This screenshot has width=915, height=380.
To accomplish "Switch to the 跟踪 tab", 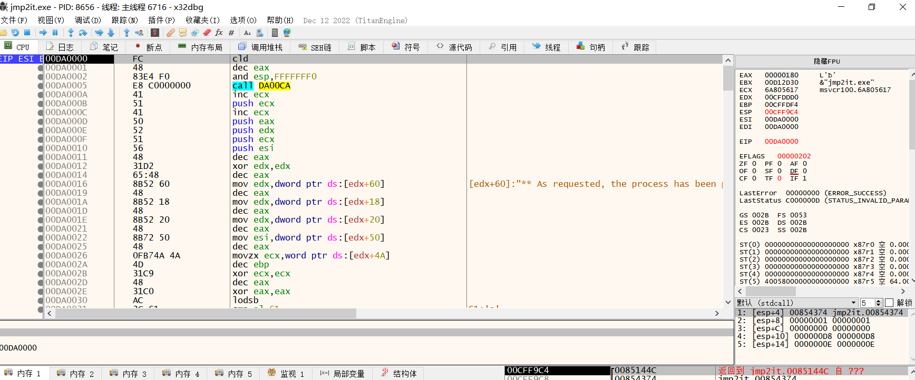I will [635, 47].
